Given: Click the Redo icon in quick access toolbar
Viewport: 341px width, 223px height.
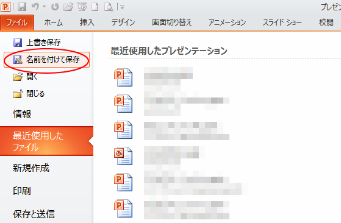Looking at the screenshot, I should tap(55, 7).
